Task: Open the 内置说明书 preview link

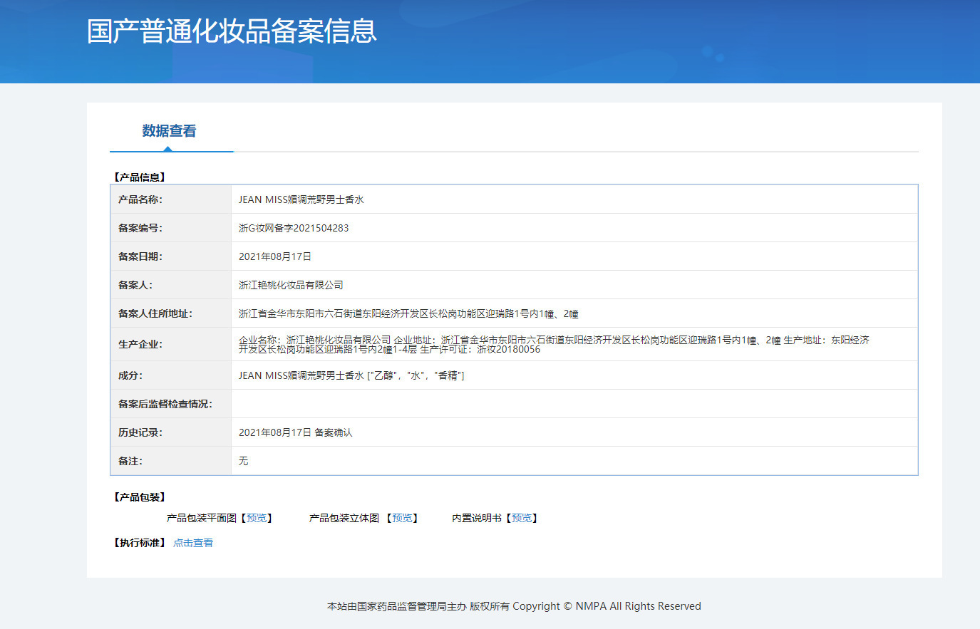Action: 522,519
